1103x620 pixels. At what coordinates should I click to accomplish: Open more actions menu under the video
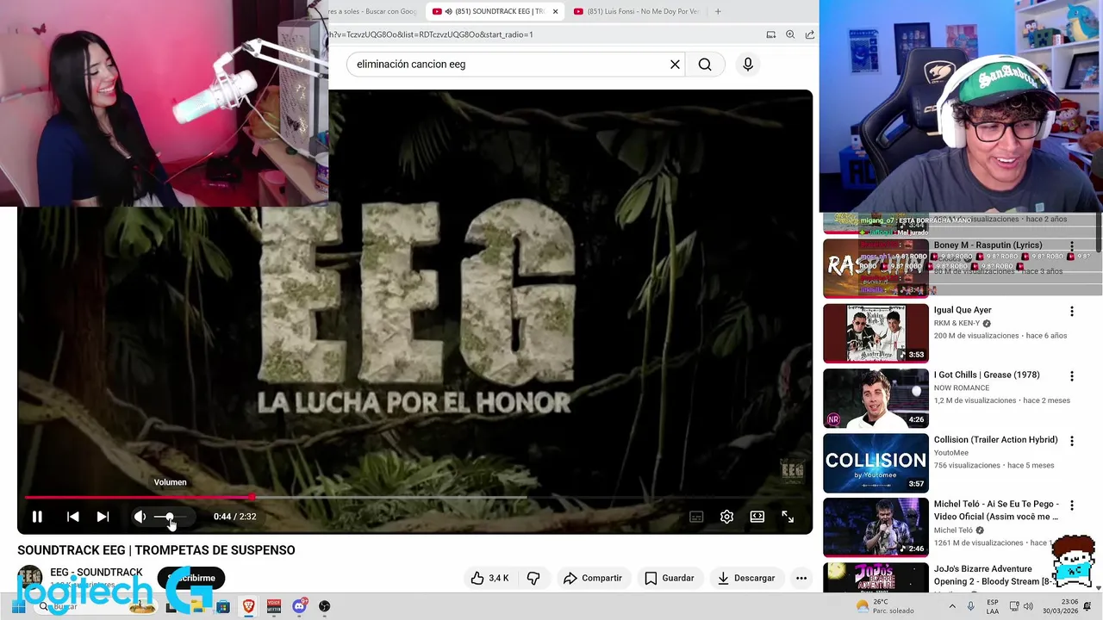point(801,578)
